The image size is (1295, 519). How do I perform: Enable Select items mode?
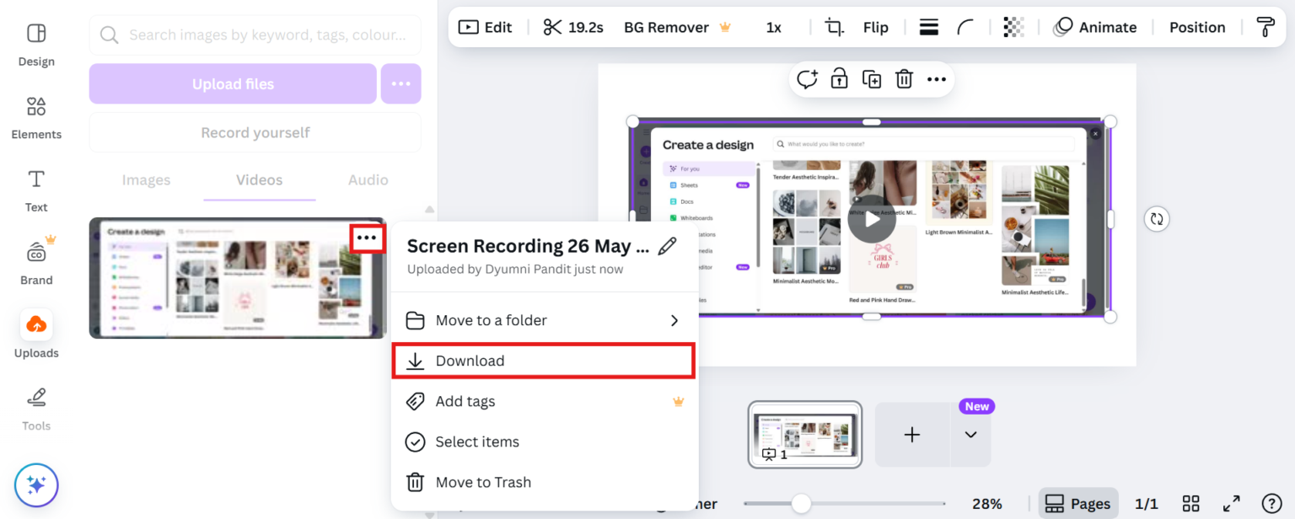coord(477,441)
